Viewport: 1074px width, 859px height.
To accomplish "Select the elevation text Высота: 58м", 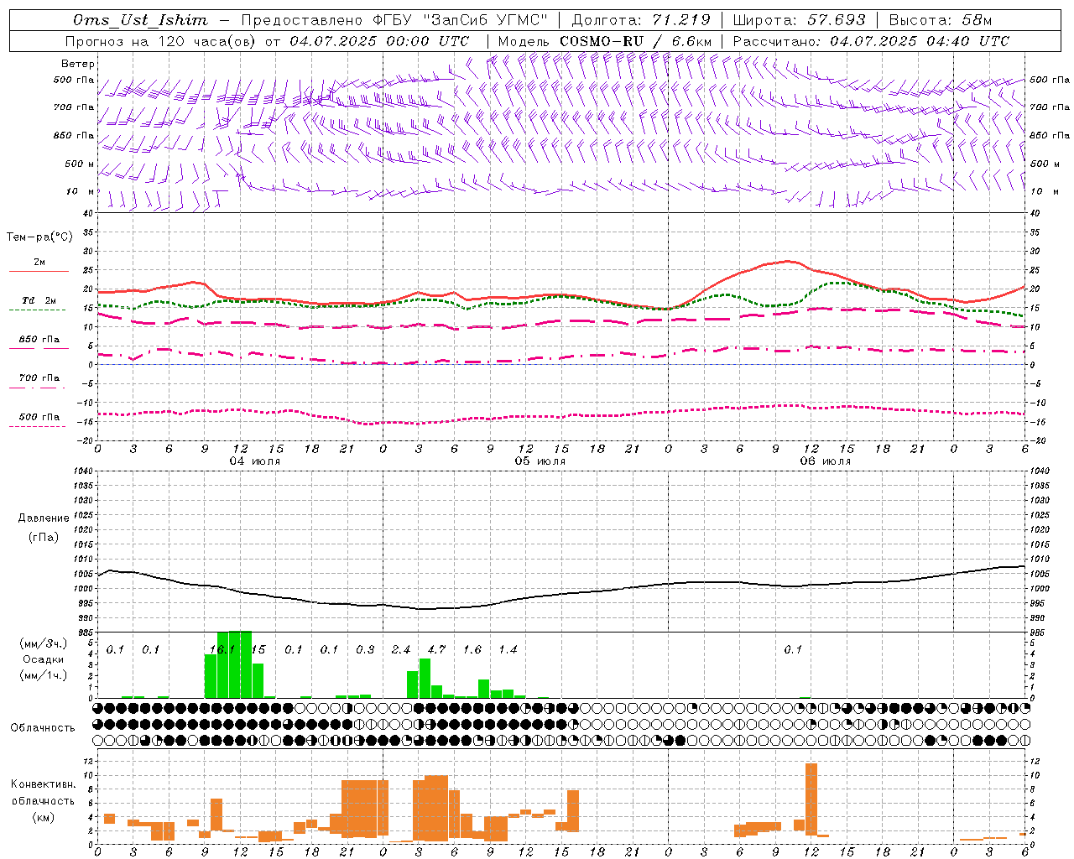I will point(940,20).
